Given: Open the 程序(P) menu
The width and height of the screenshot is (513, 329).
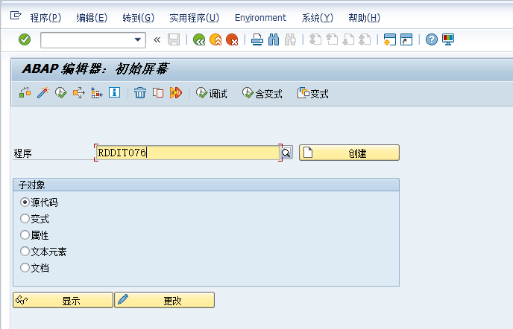Looking at the screenshot, I should tap(45, 18).
